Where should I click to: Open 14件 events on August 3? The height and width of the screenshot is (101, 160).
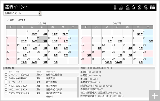(x=55, y=34)
